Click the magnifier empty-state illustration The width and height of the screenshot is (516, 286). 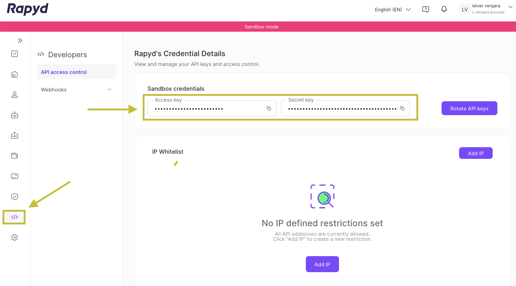point(322,196)
